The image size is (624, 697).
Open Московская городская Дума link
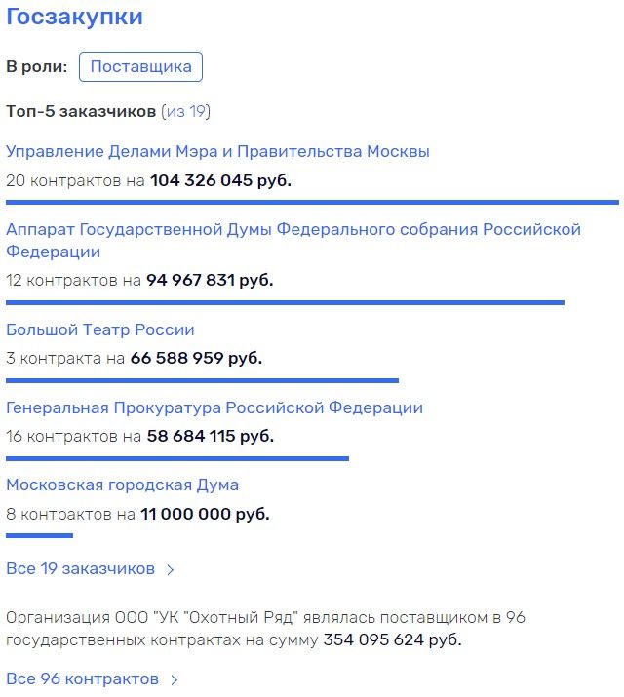pyautogui.click(x=122, y=484)
